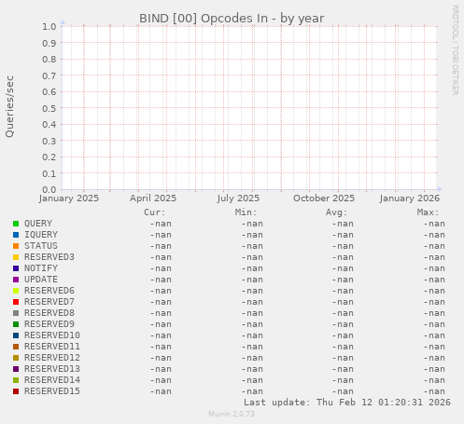The width and height of the screenshot is (464, 424).
Task: Click the navy RESERVED10 color swatch
Action: click(x=16, y=335)
